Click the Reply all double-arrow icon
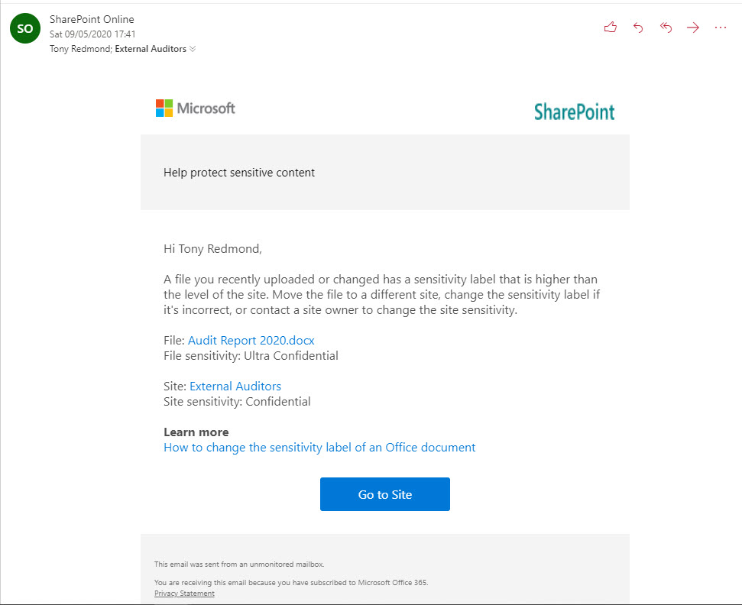742x605 pixels. pos(666,27)
